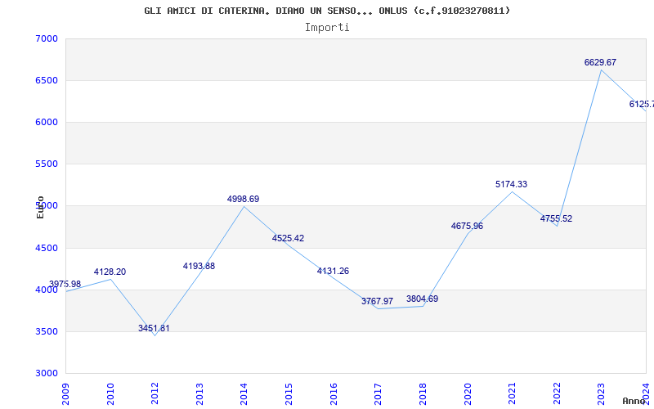Select the 4128.20 data label

(110, 272)
